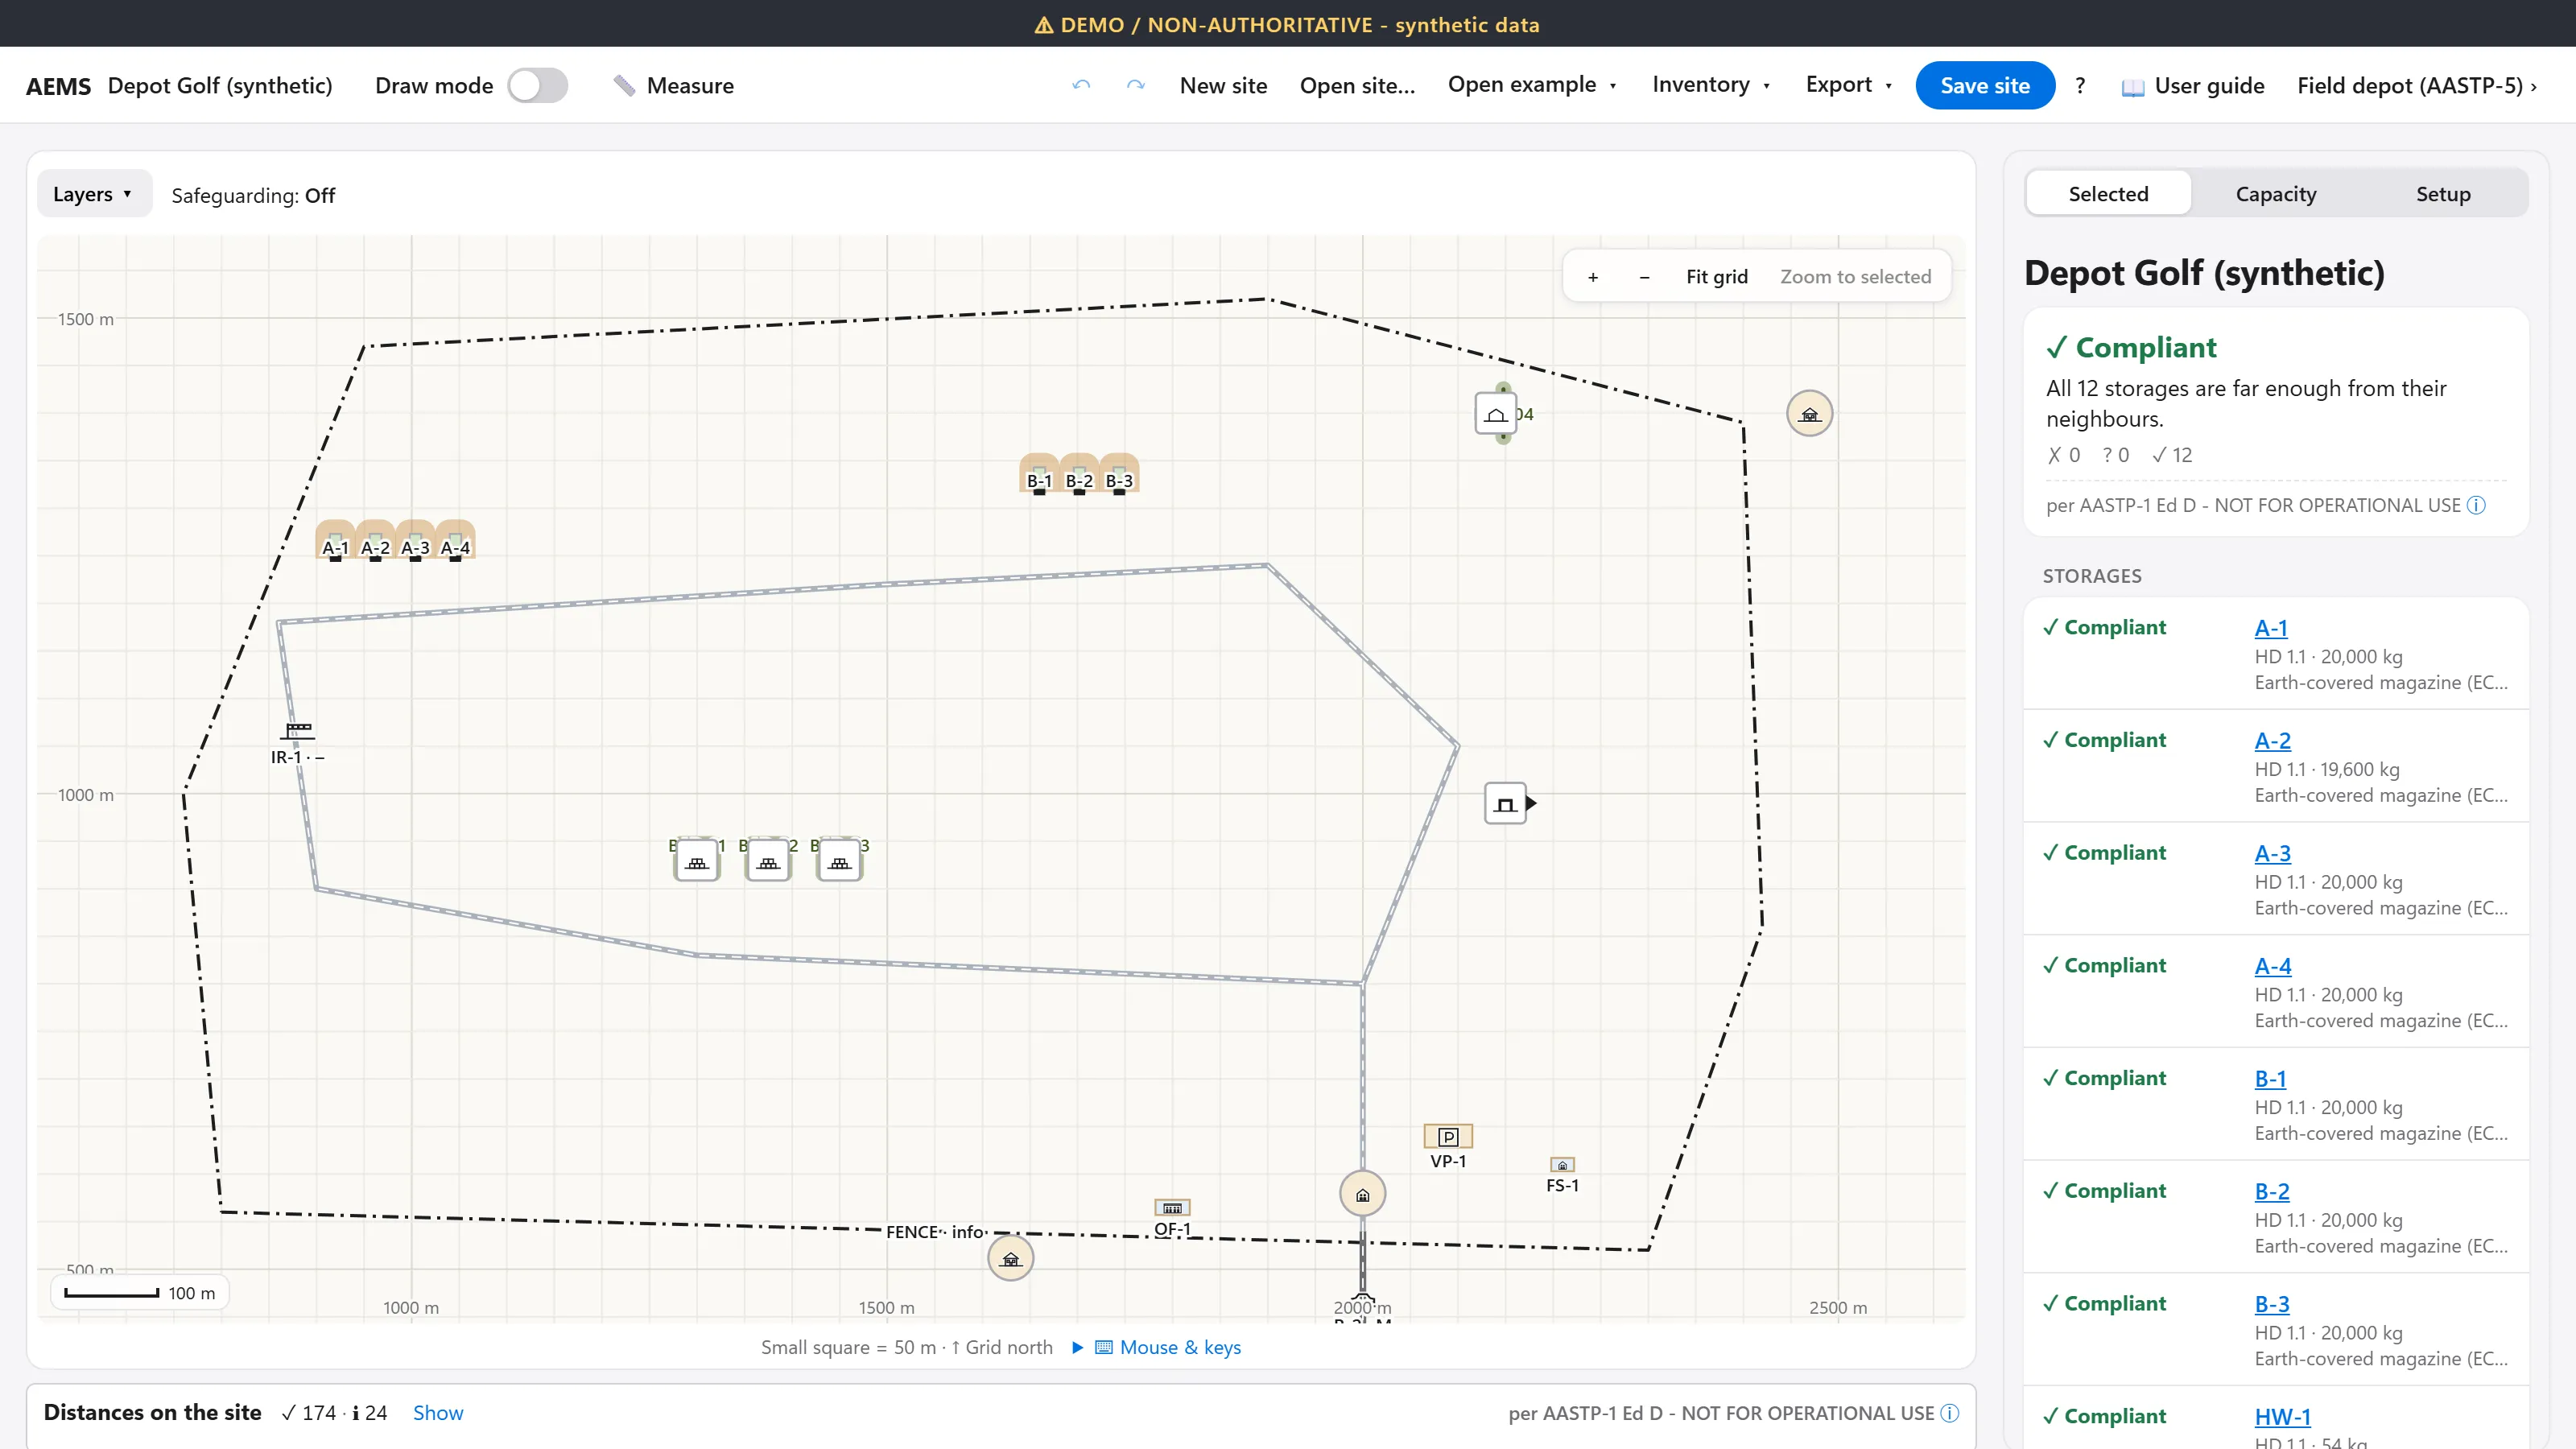Viewport: 2576px width, 1449px height.
Task: Toggle the Draw mode switch
Action: 537,85
